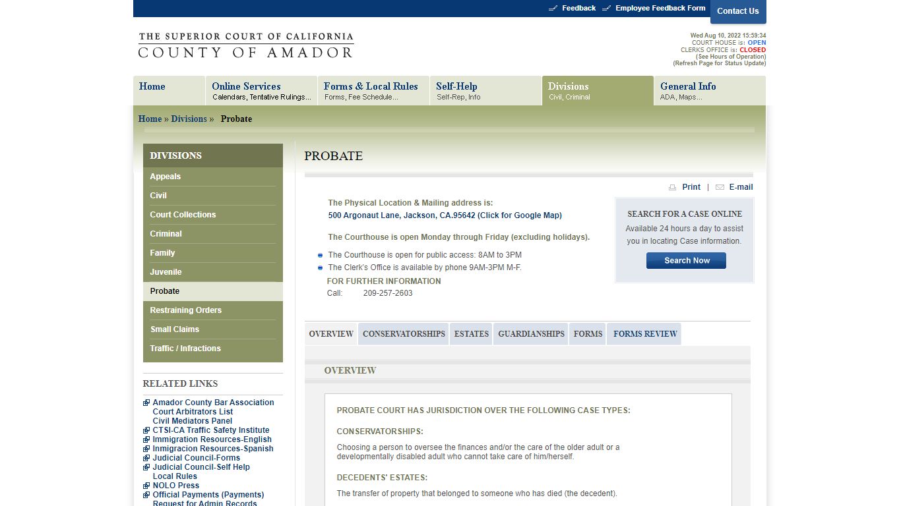Select Appeals in Divisions sidebar
This screenshot has width=901, height=506.
[x=213, y=177]
